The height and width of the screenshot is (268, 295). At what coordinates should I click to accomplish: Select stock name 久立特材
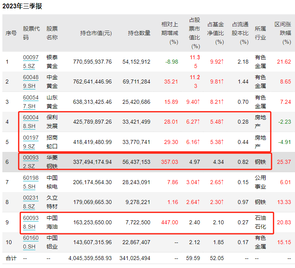52,202
